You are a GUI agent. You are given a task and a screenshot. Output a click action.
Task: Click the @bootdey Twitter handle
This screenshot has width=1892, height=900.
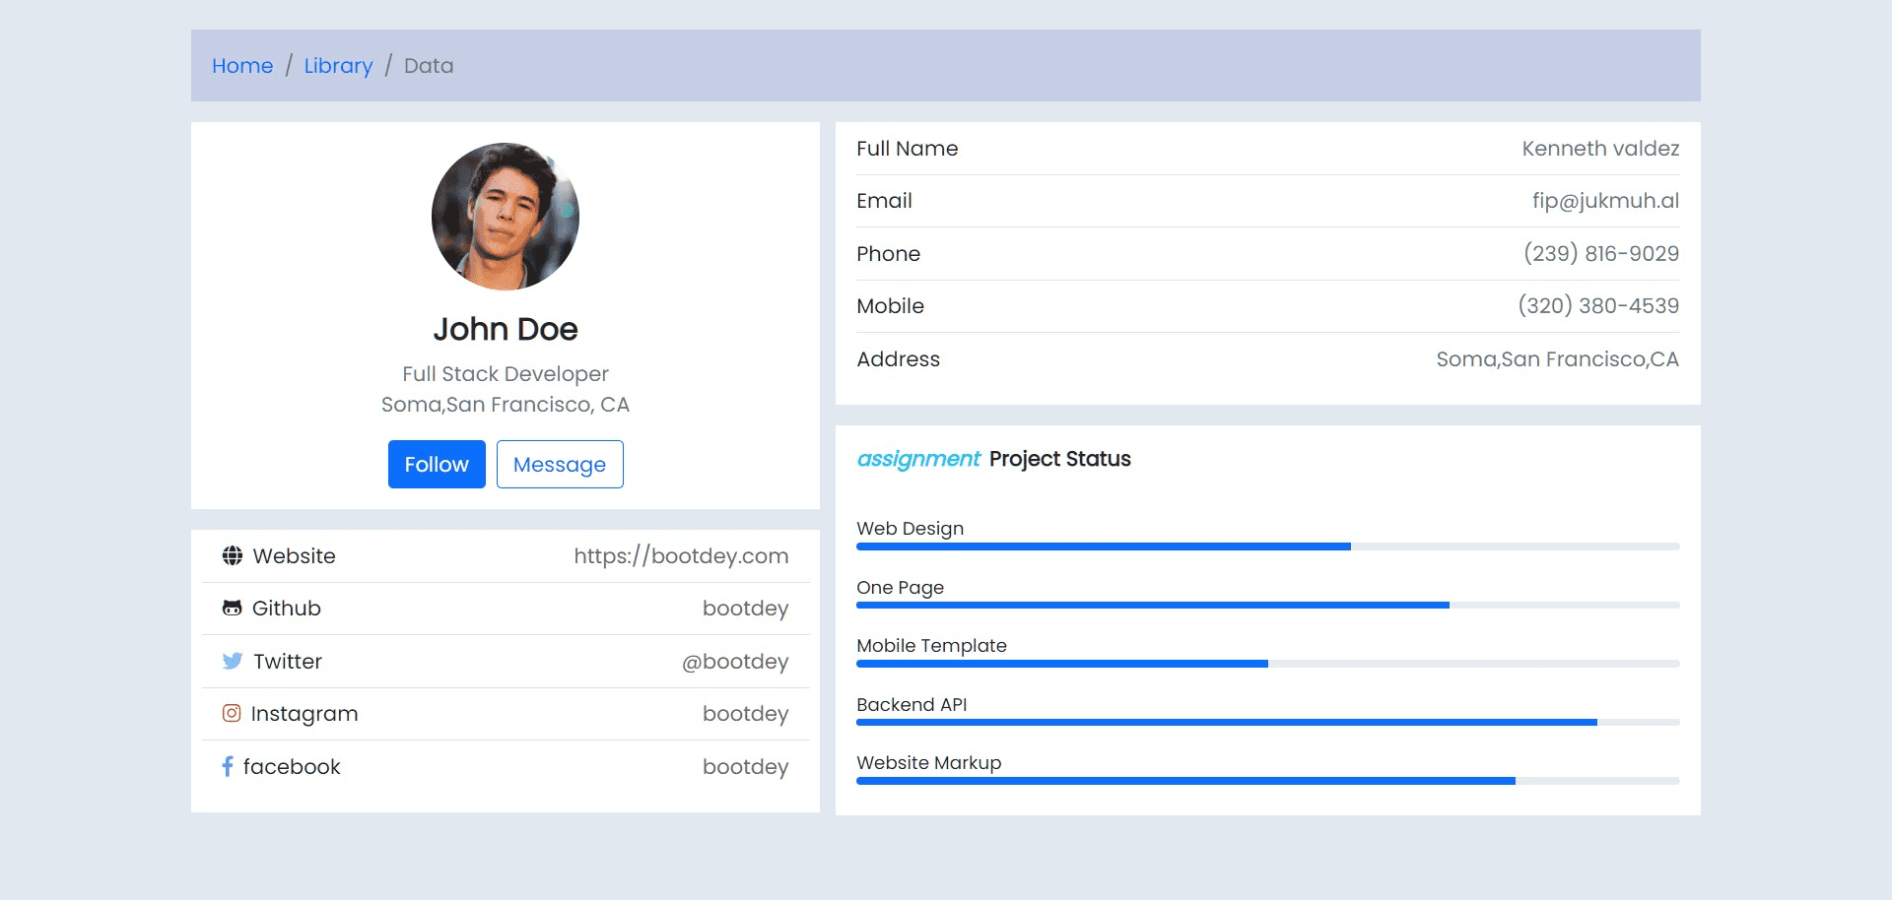pyautogui.click(x=735, y=661)
